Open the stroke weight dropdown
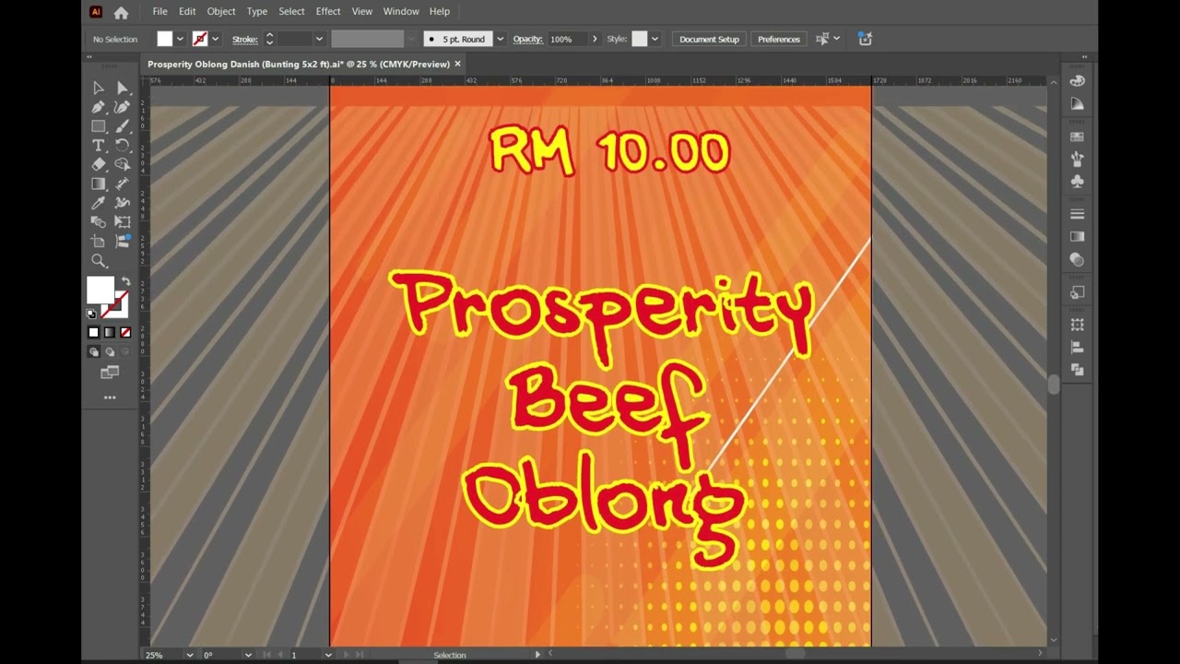The height and width of the screenshot is (664, 1180). (x=319, y=39)
